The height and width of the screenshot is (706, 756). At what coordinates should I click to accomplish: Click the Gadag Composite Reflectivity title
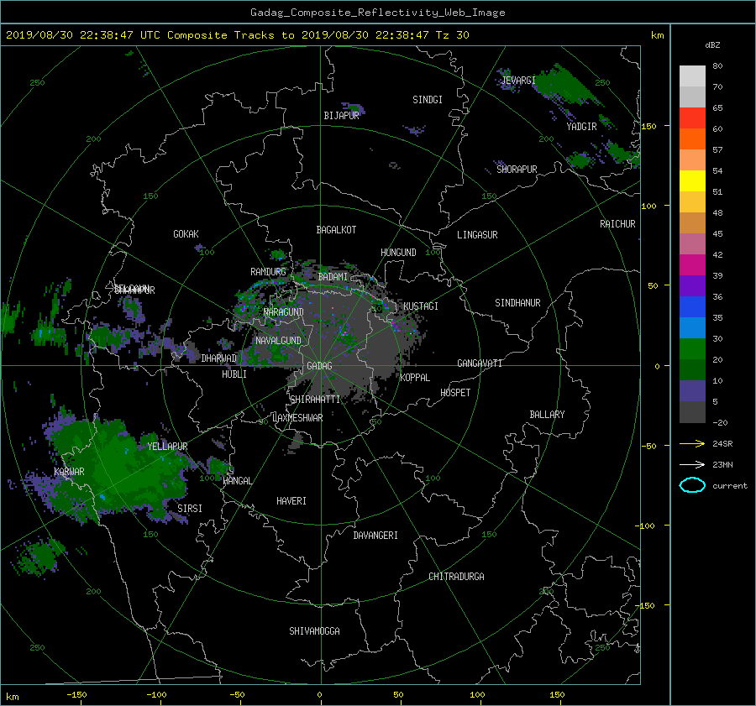point(377,13)
